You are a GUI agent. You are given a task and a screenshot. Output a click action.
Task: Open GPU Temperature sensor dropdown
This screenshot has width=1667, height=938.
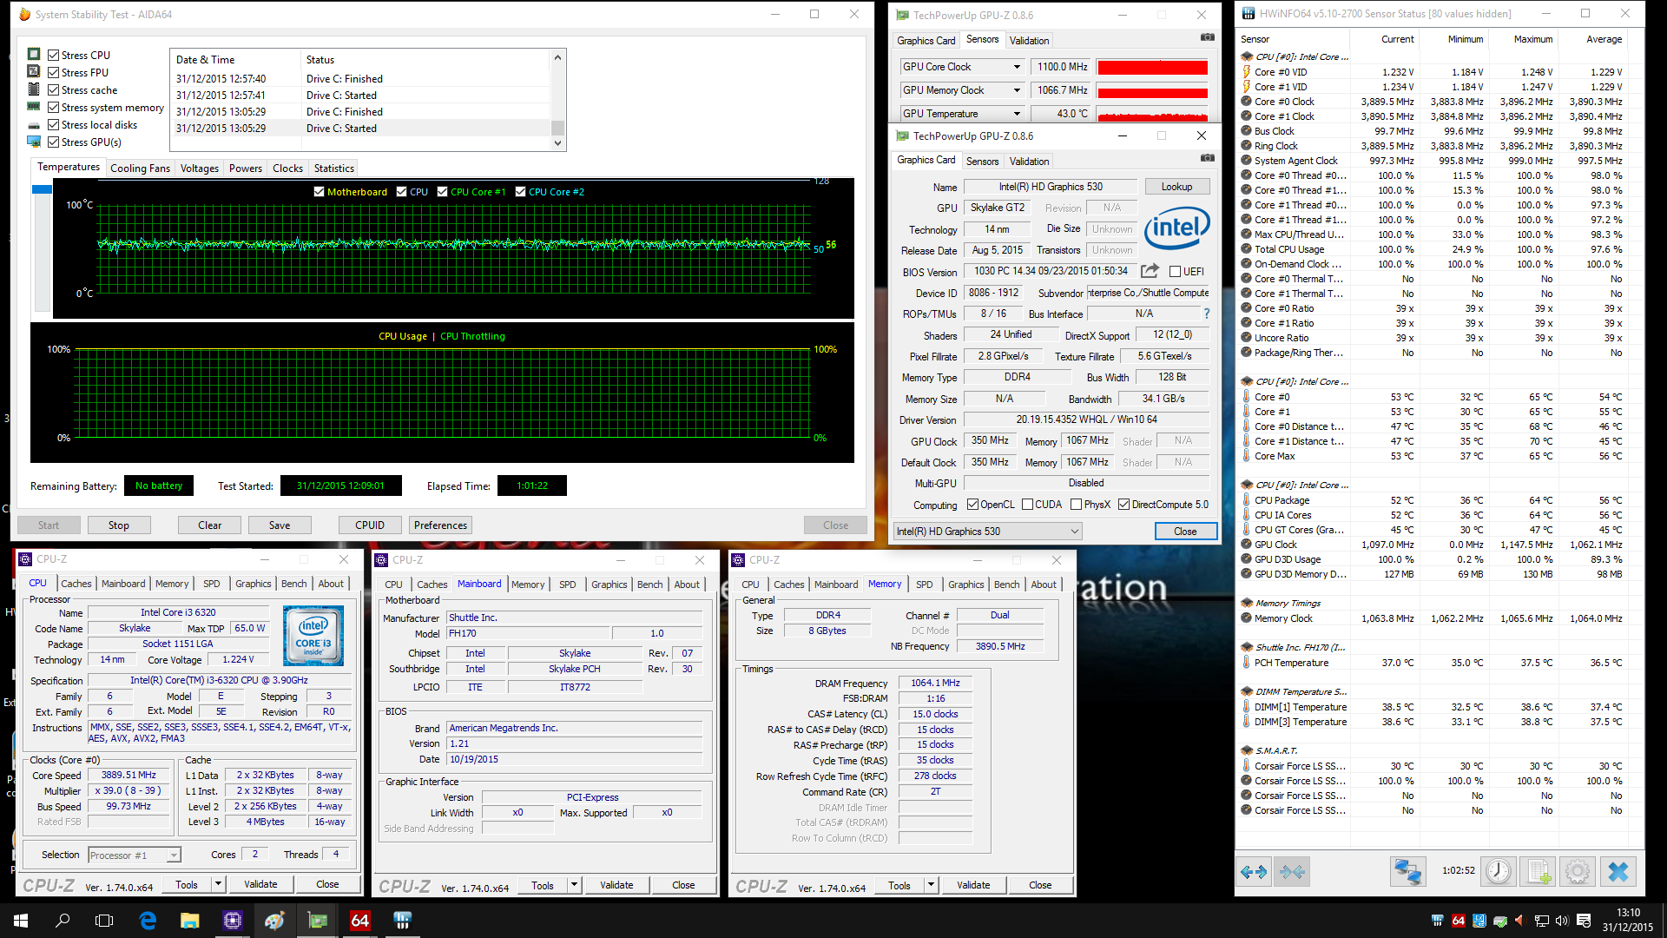[x=1017, y=114]
